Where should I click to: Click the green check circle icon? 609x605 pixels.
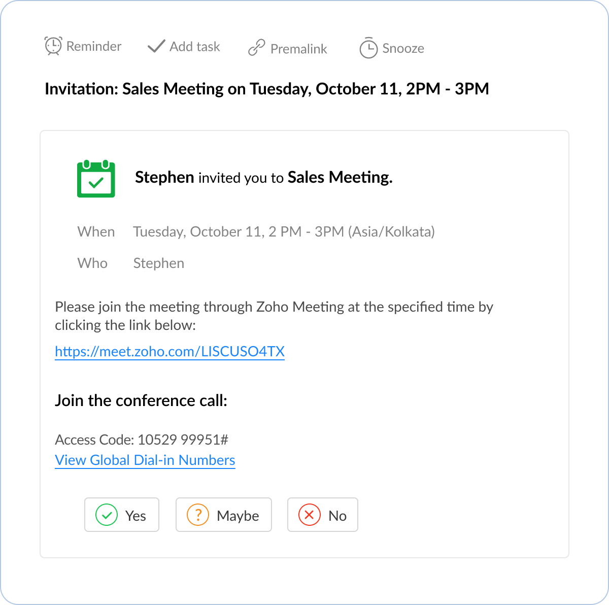[107, 515]
